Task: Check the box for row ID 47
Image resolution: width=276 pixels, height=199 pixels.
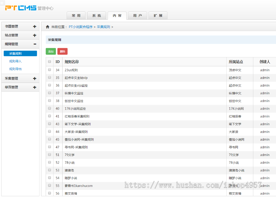Action: [49, 147]
